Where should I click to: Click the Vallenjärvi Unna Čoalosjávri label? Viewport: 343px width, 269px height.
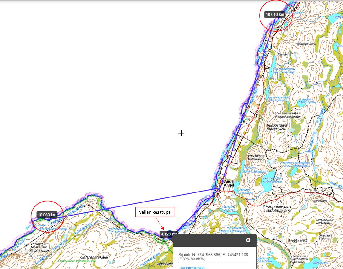click(x=254, y=169)
